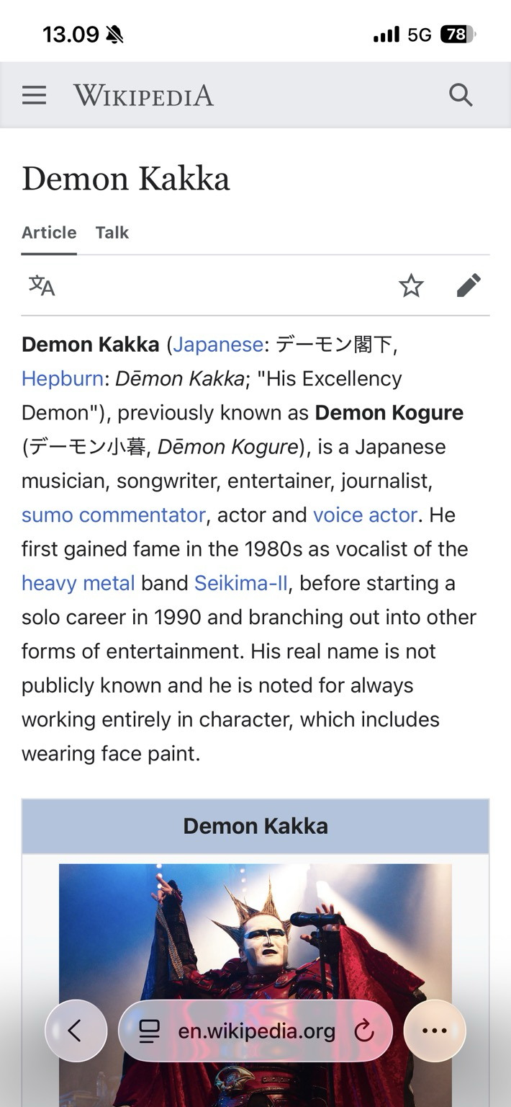511x1107 pixels.
Task: Open the Japanese language link
Action: 218,344
